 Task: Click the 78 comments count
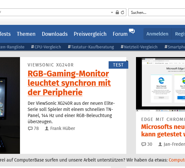36,128
